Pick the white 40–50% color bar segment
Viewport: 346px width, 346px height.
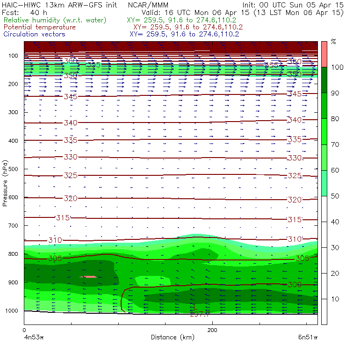tap(324, 209)
